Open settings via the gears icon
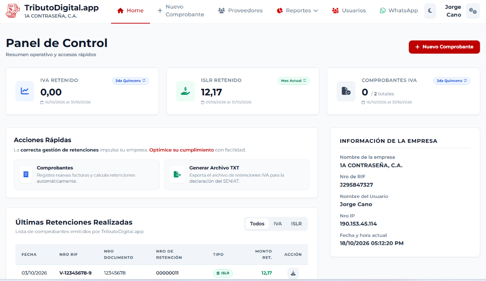The width and height of the screenshot is (486, 281). click(x=473, y=11)
